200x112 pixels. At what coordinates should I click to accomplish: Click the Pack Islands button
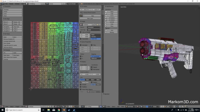coord(12,43)
